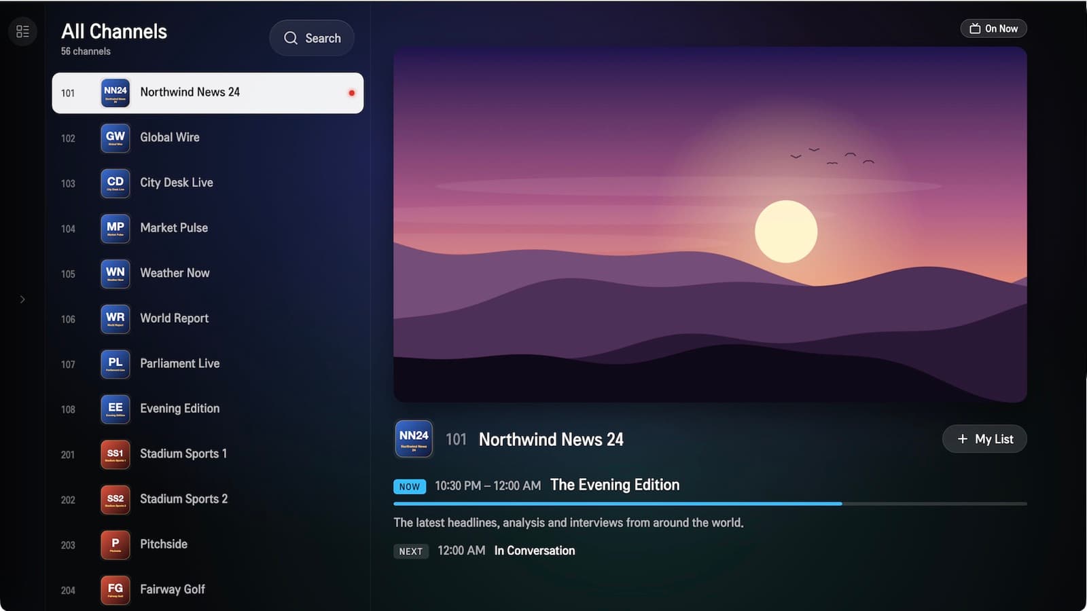
Task: Pick the World Report WR logo
Action: click(115, 318)
